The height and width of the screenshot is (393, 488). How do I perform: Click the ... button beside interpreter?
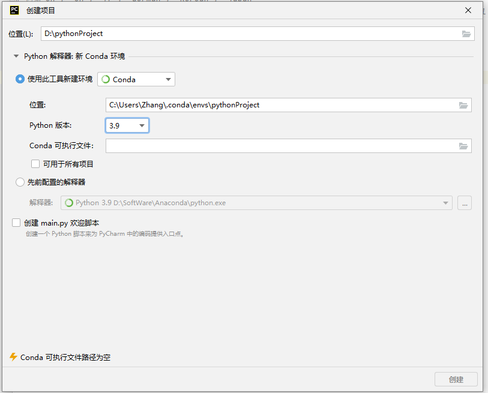click(x=465, y=203)
